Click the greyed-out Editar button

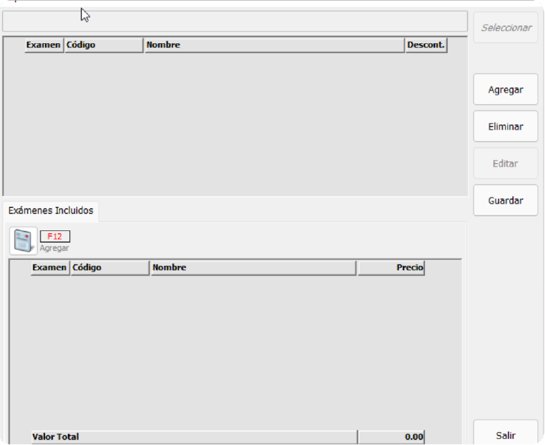coord(505,164)
